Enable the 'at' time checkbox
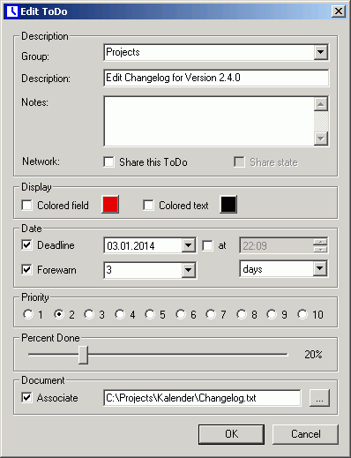351x458 pixels. (x=207, y=245)
